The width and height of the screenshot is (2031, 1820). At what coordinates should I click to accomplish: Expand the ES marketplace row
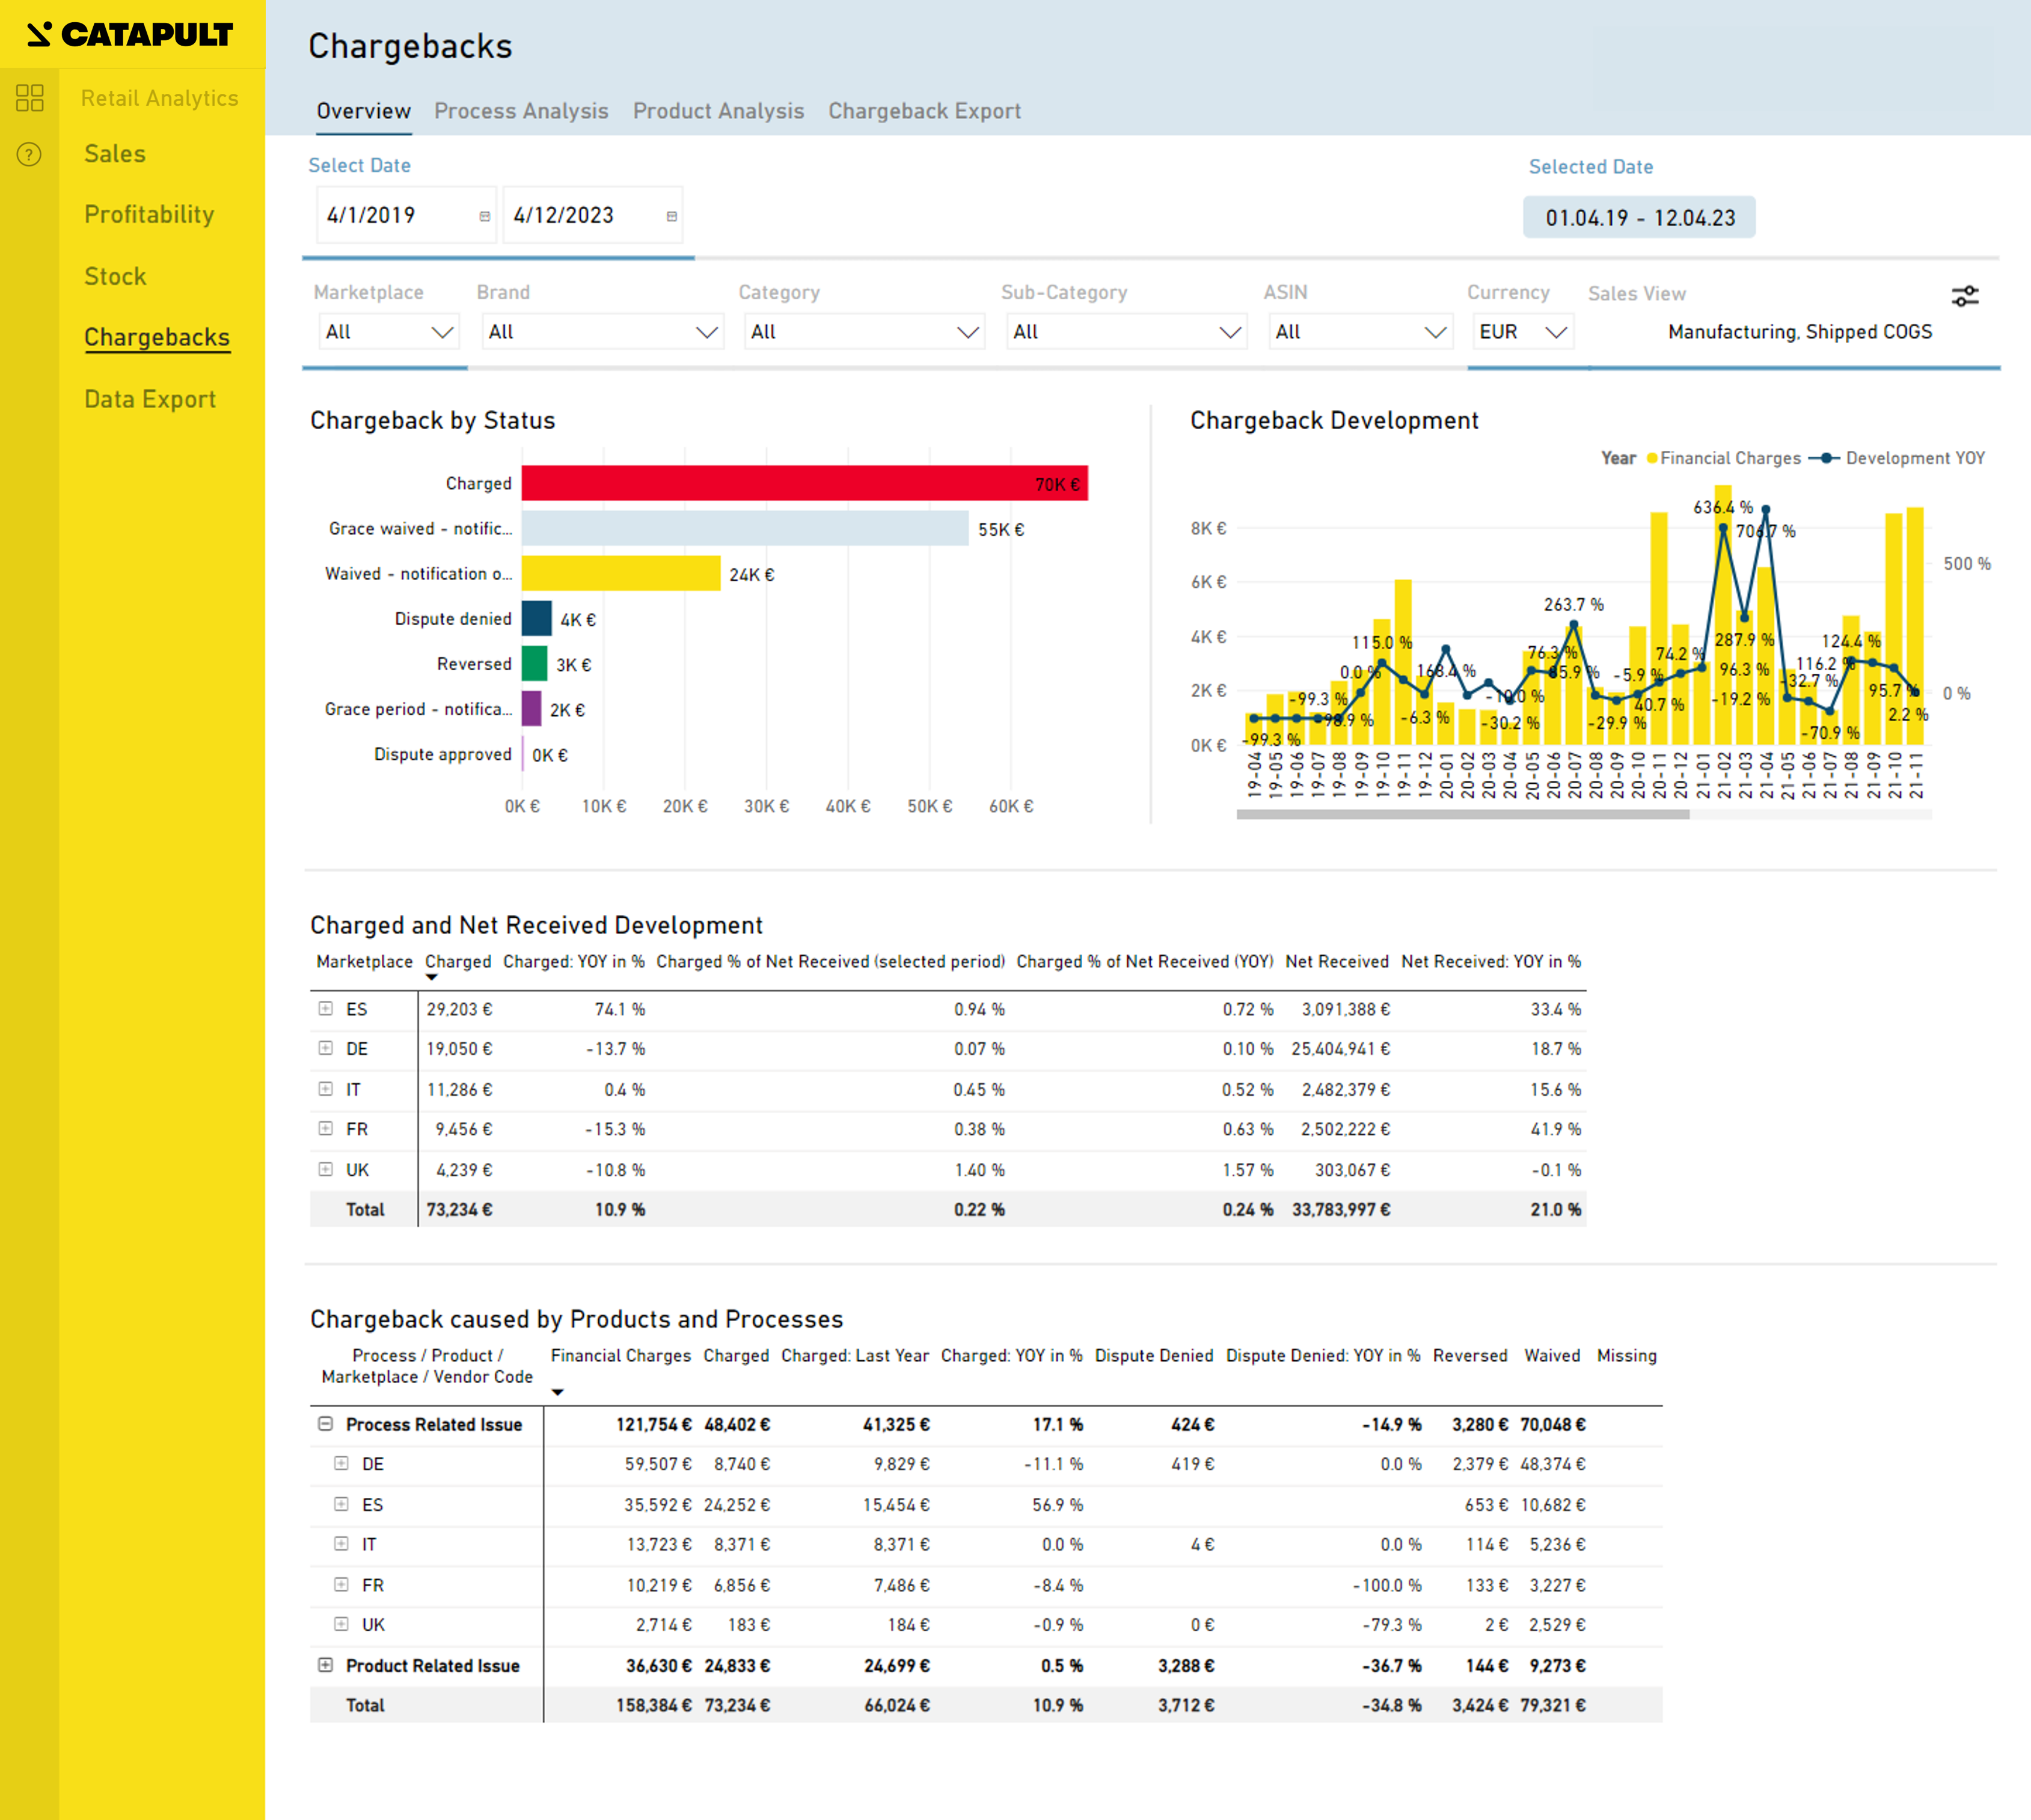pyautogui.click(x=325, y=1008)
